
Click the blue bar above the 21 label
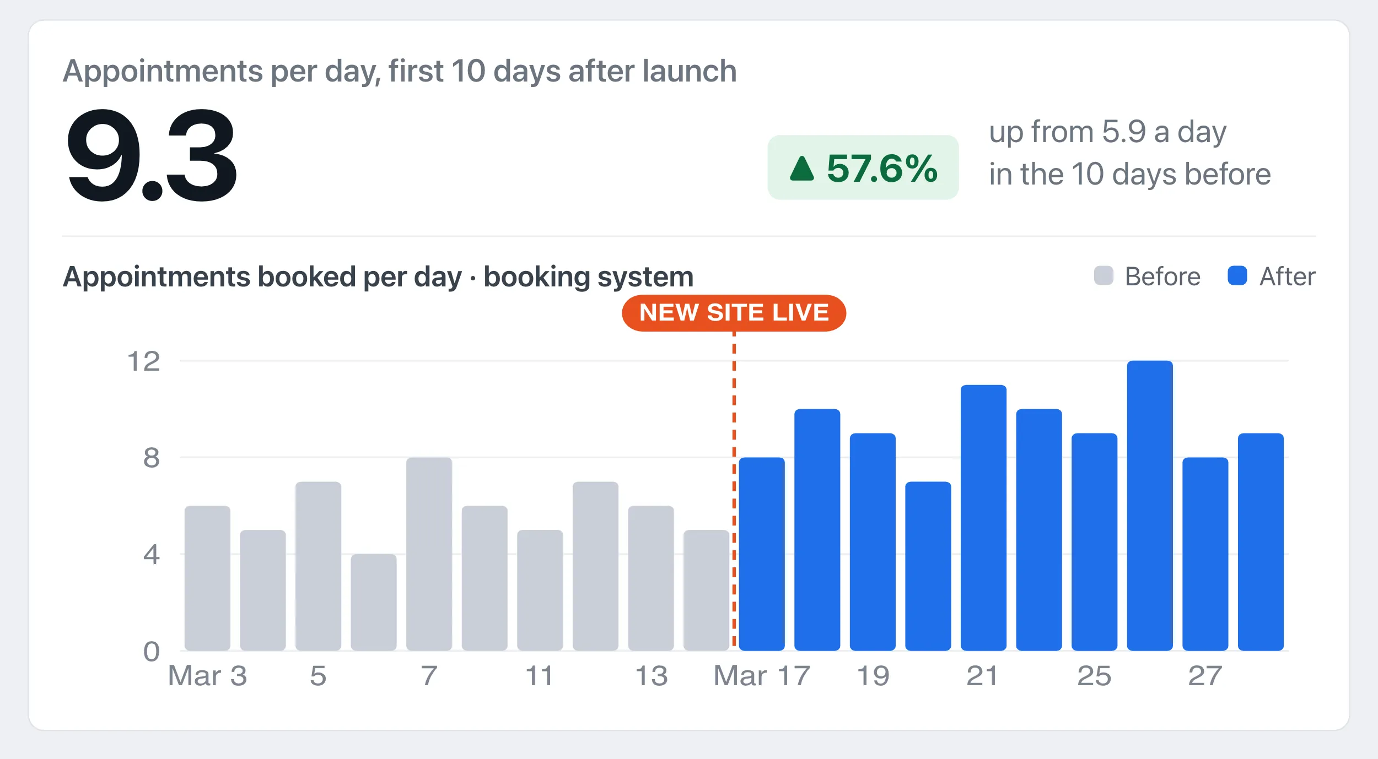tap(983, 518)
